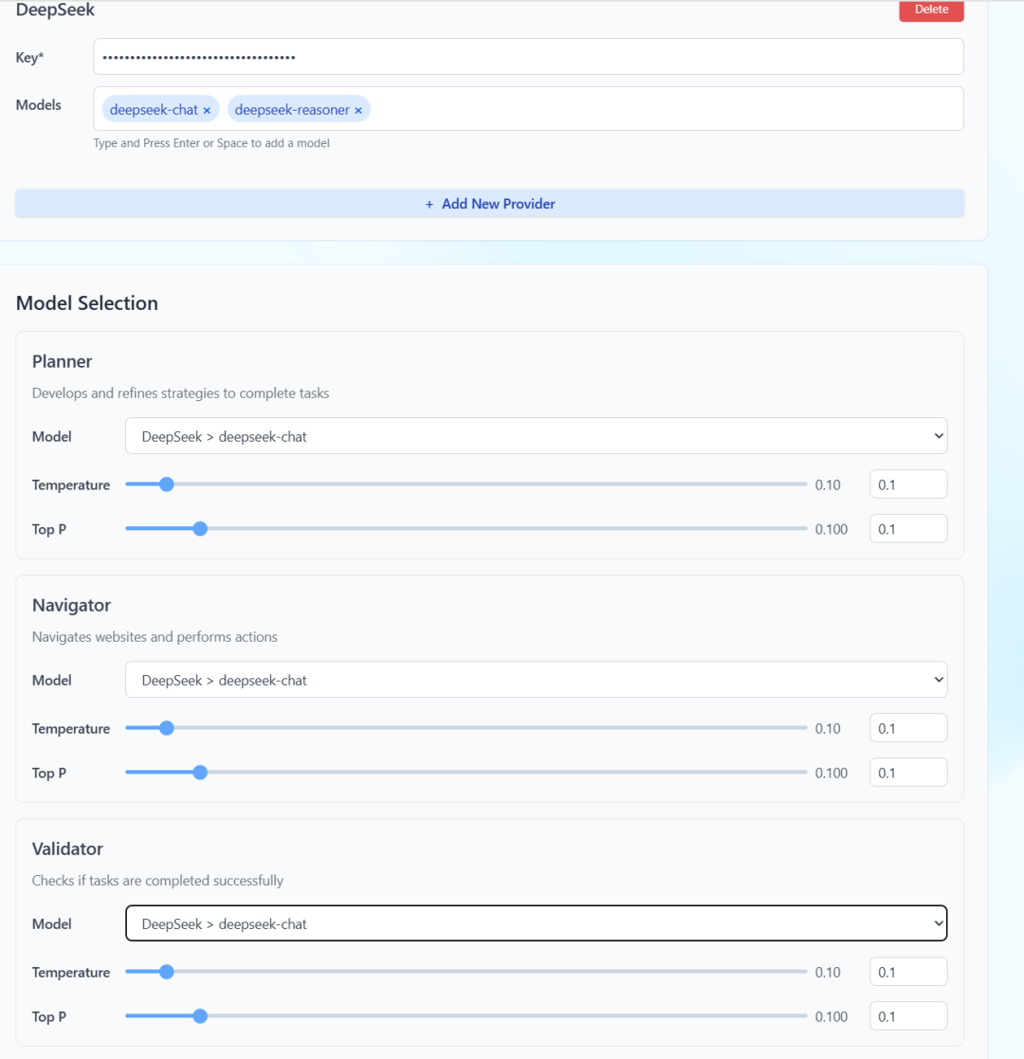Click the Add New Provider button
The height and width of the screenshot is (1059, 1024).
coord(489,203)
